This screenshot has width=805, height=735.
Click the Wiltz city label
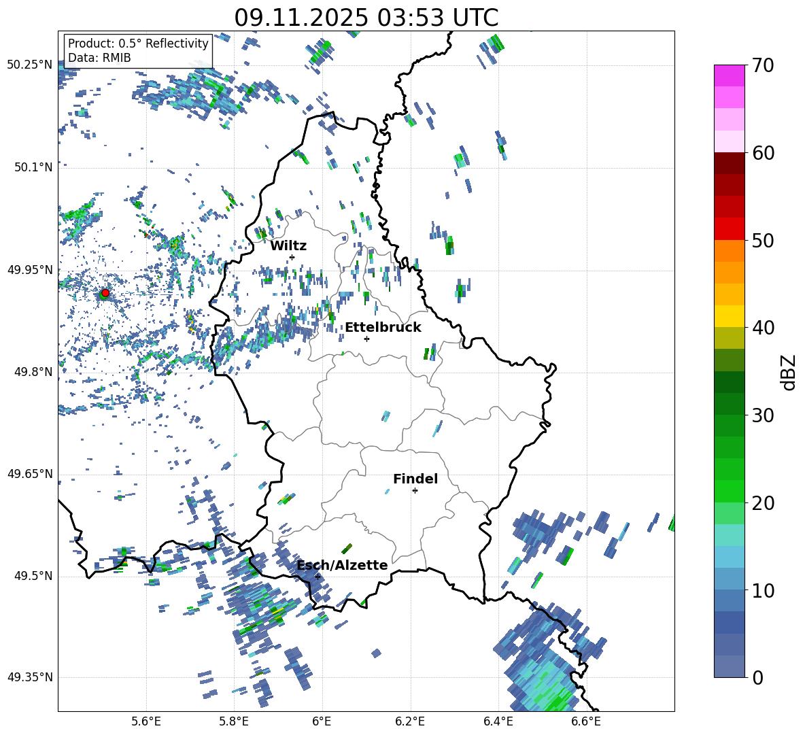[288, 246]
